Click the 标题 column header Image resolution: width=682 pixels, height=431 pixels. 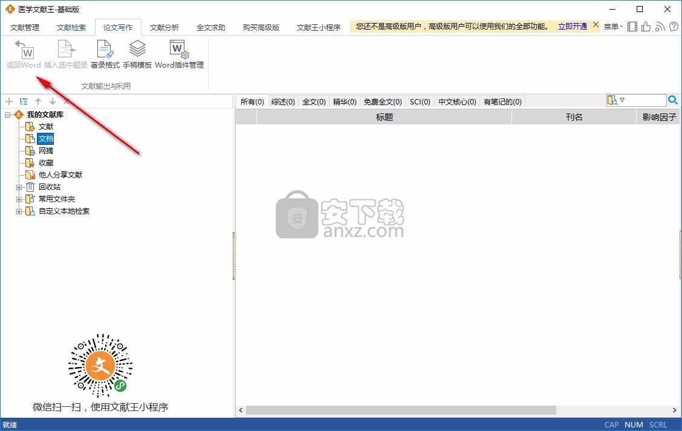[x=384, y=117]
